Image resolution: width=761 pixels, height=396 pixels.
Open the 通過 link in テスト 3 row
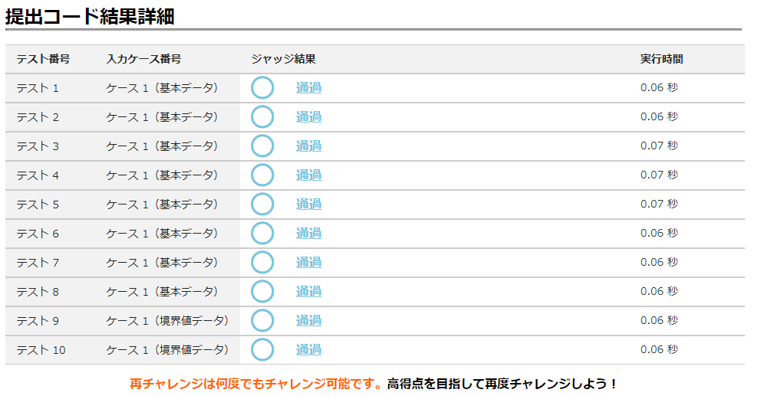point(308,146)
